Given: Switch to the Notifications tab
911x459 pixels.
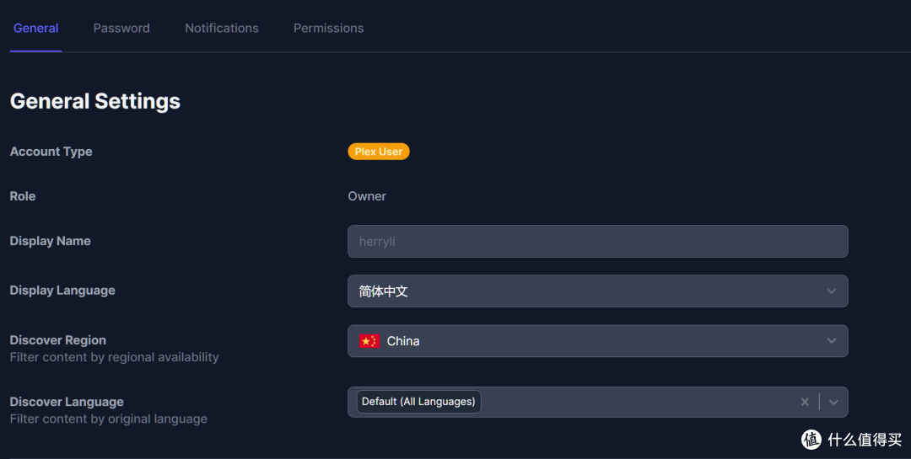Looking at the screenshot, I should pyautogui.click(x=222, y=28).
